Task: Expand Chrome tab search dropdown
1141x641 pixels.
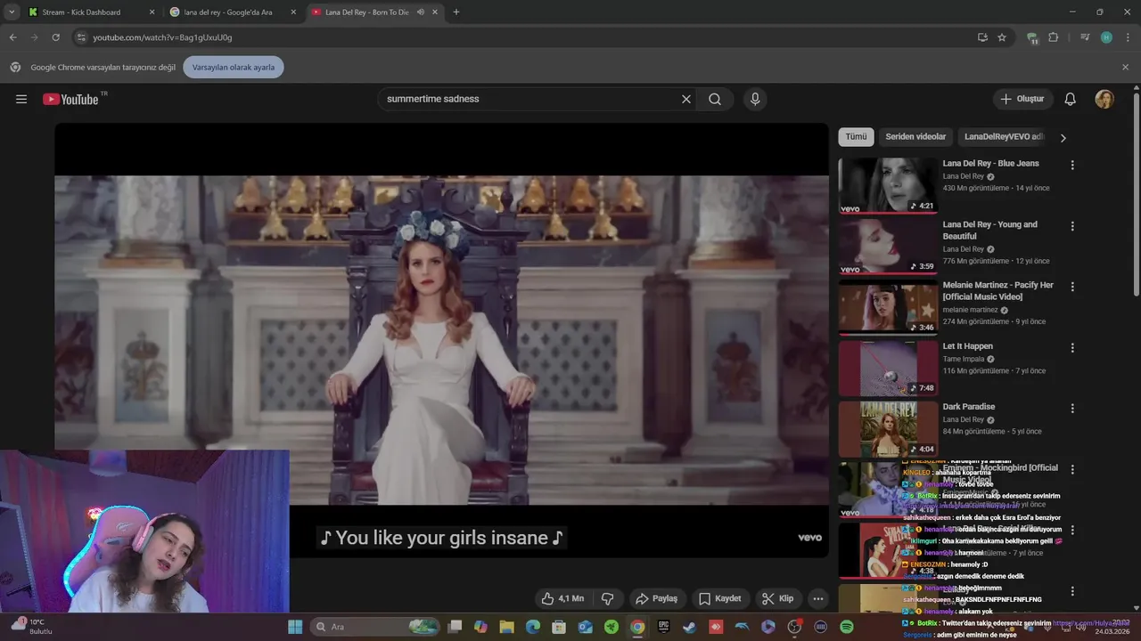Action: click(x=12, y=12)
